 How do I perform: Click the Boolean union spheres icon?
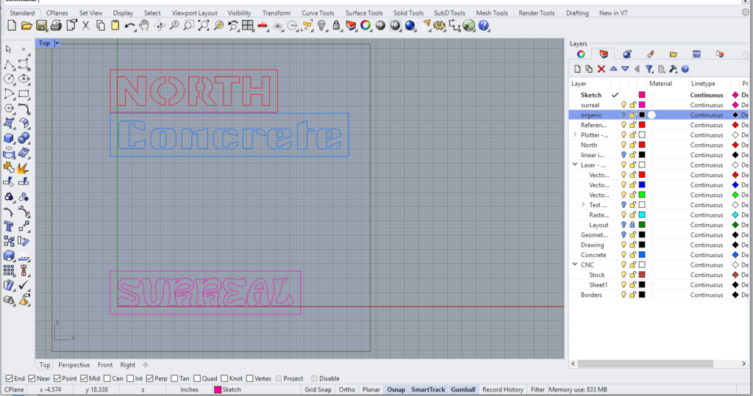(x=24, y=138)
